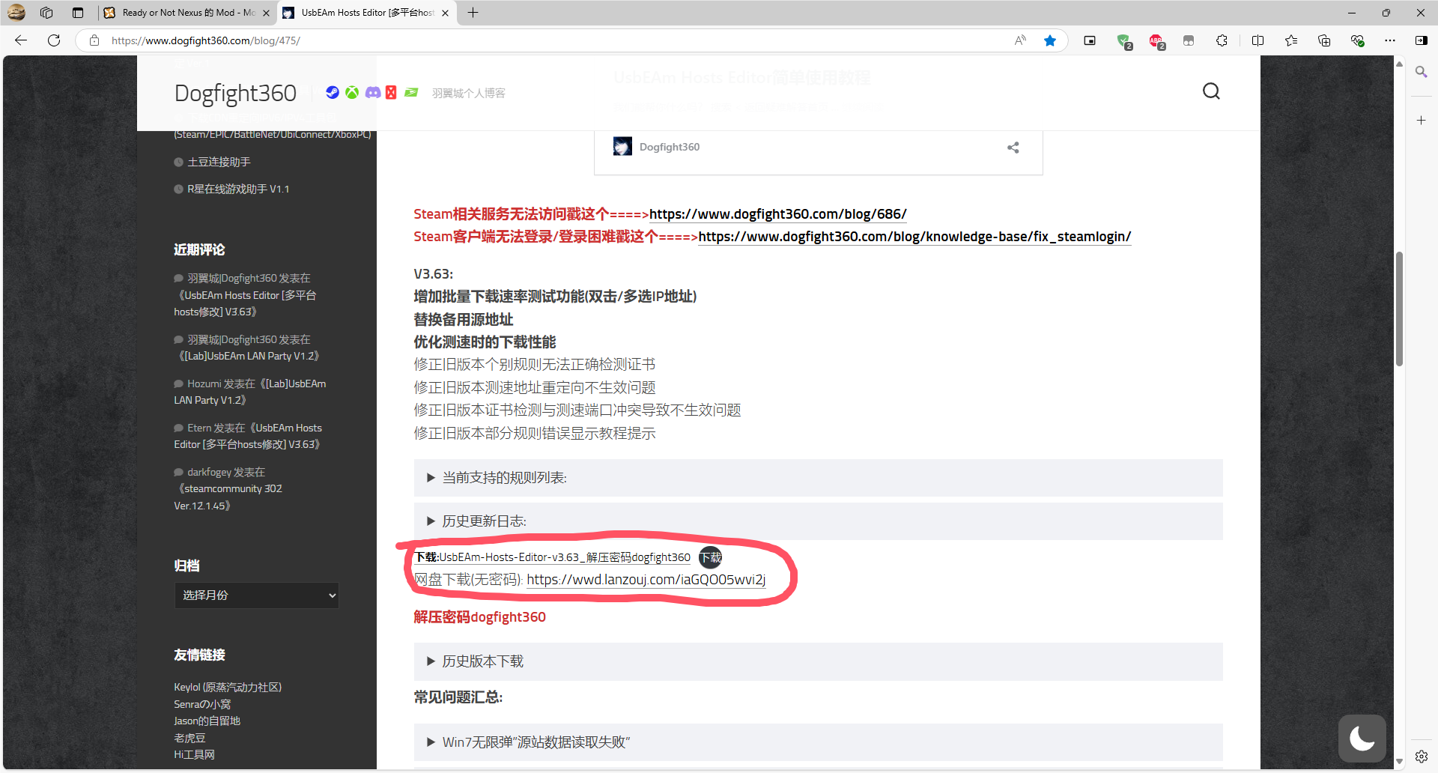The height and width of the screenshot is (773, 1438).
Task: View site information lock icon
Action: [x=94, y=40]
